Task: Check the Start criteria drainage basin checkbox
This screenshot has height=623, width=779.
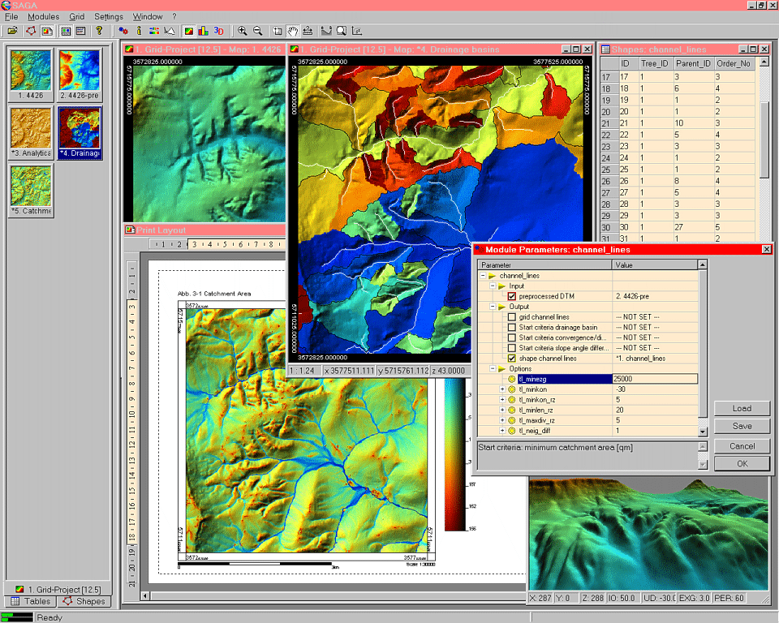Action: [x=512, y=328]
